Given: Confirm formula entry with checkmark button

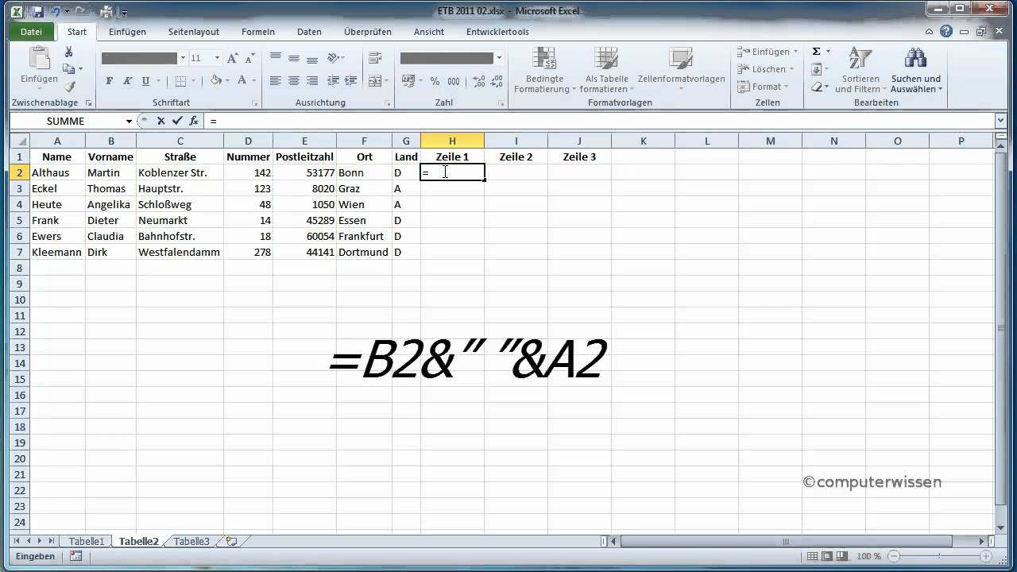Looking at the screenshot, I should coord(176,121).
